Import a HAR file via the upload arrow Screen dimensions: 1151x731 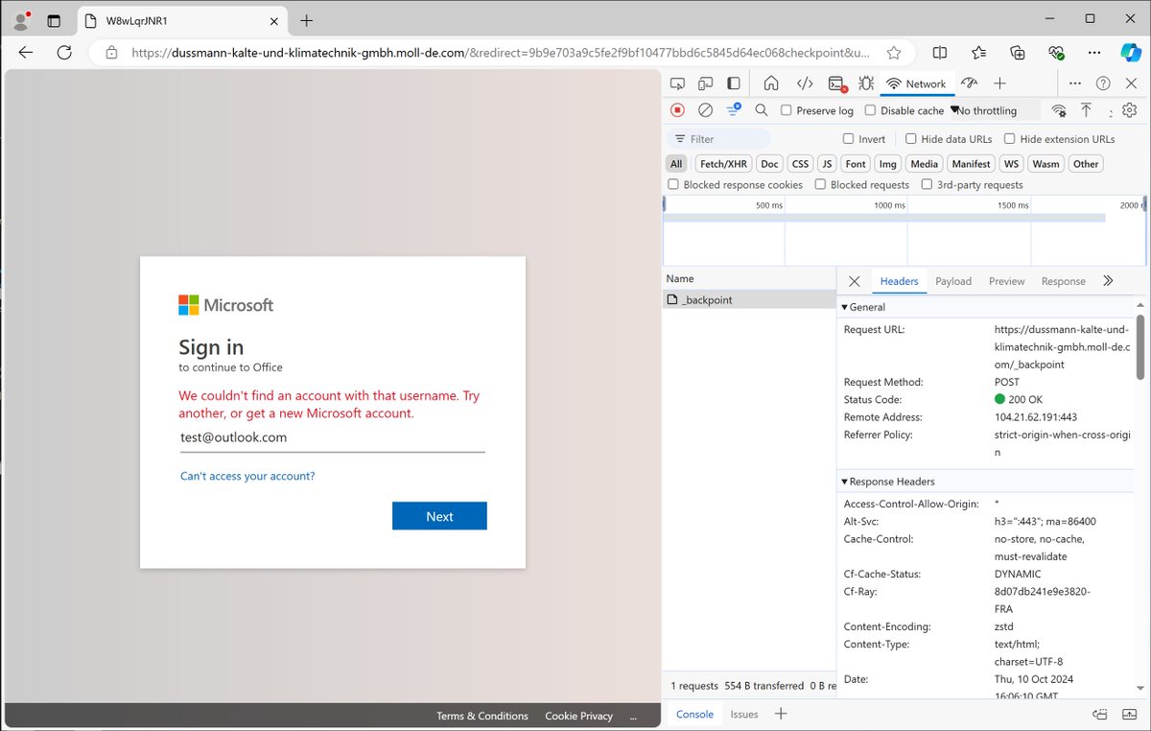click(x=1087, y=109)
